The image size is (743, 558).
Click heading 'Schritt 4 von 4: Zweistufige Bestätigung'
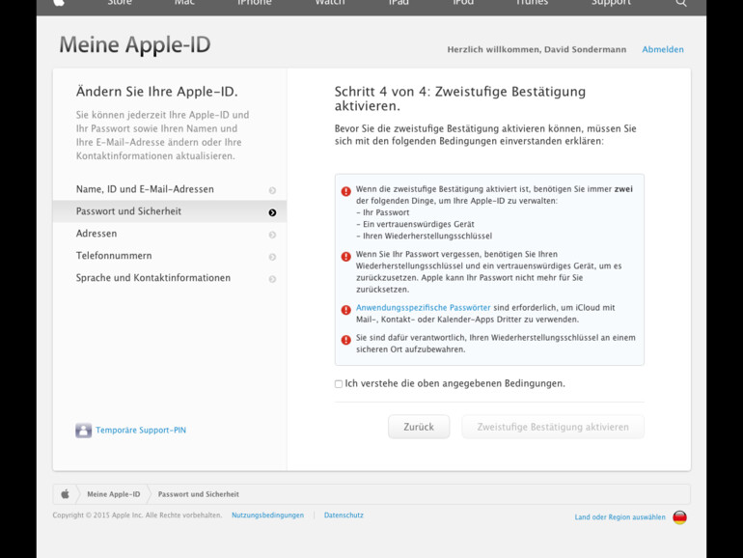460,98
